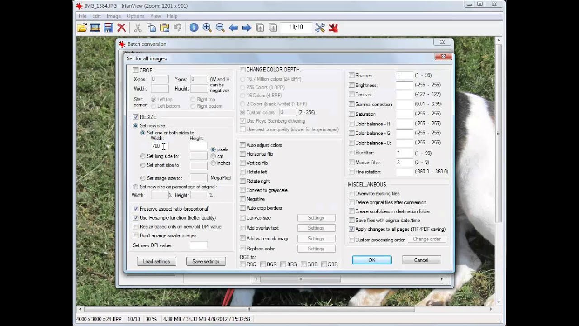Click the Set new DPI value field
This screenshot has width=579, height=326.
click(199, 245)
